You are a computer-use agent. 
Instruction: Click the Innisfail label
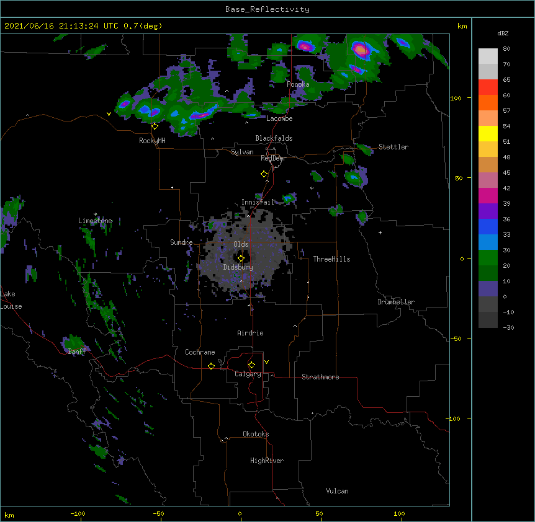258,202
